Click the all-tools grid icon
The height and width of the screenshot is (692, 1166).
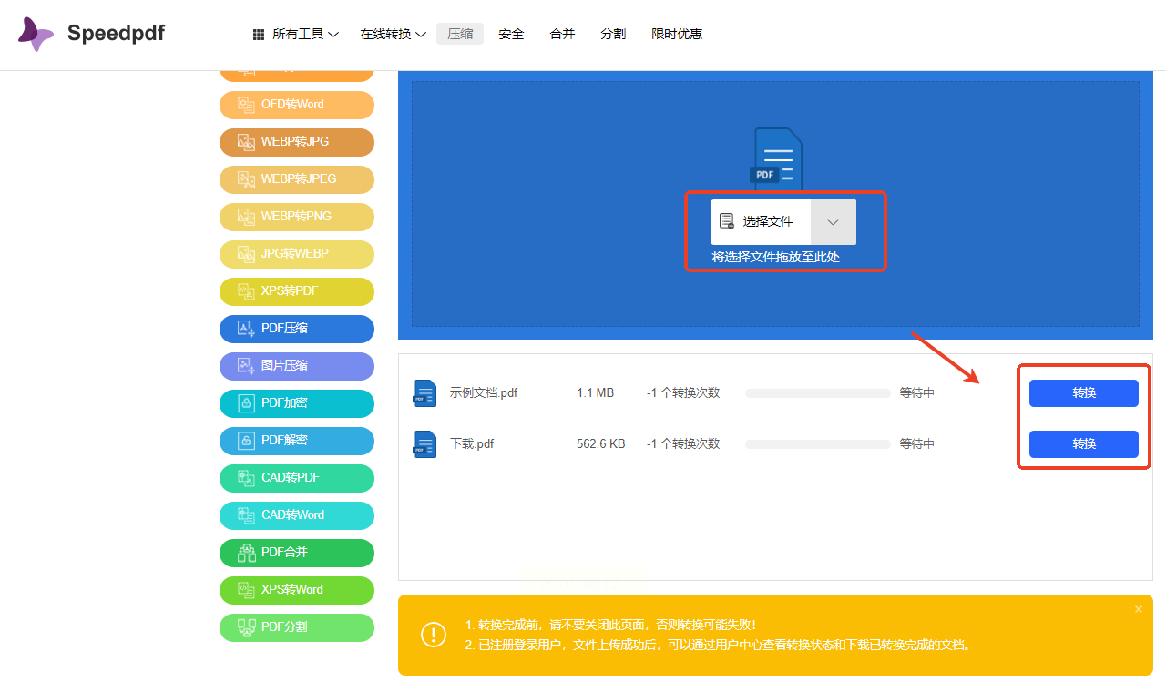click(259, 35)
